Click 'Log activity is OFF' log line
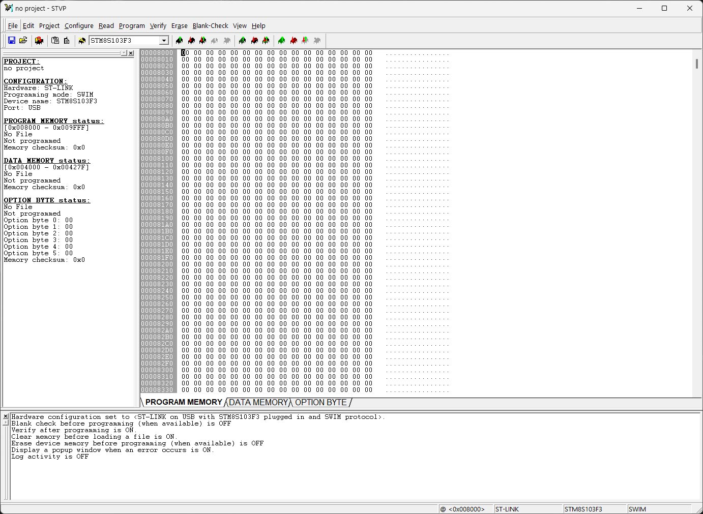 (x=50, y=457)
